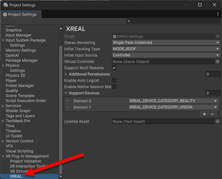Open Element 0 device category dropdown
The height and width of the screenshot is (179, 222).
pos(173,101)
